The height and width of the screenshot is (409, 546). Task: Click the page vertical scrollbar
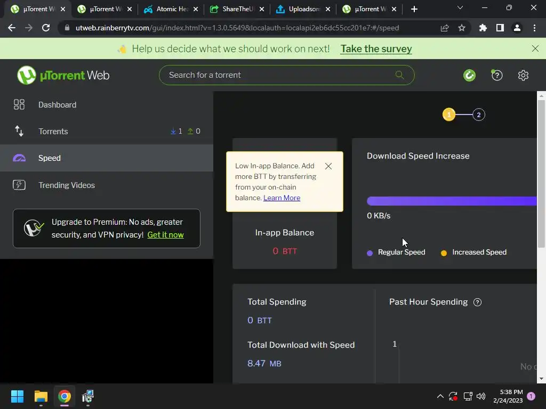541,174
